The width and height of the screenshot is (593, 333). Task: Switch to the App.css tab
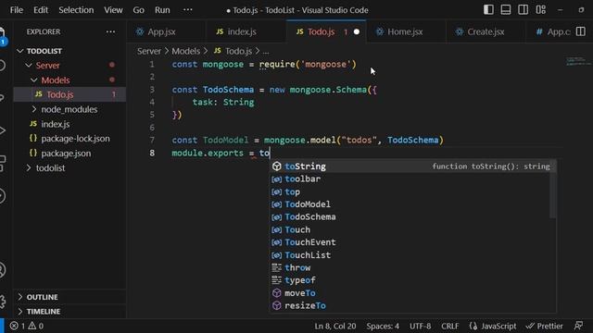552,31
